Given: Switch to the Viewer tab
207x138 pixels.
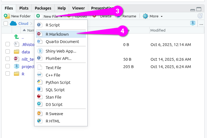Looking at the screenshot, I should pos(78,8).
